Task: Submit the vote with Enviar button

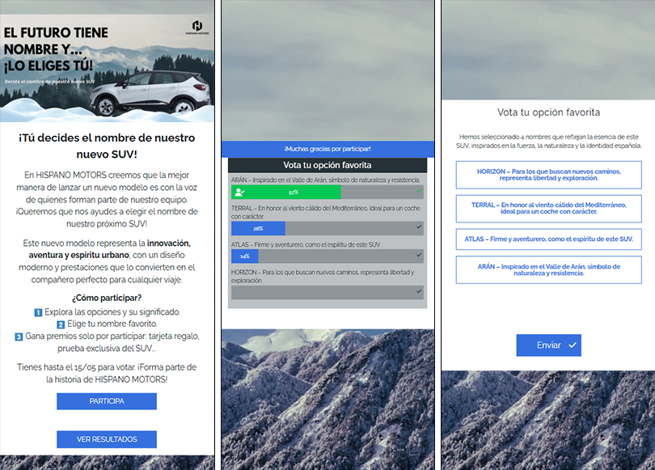Action: click(548, 345)
